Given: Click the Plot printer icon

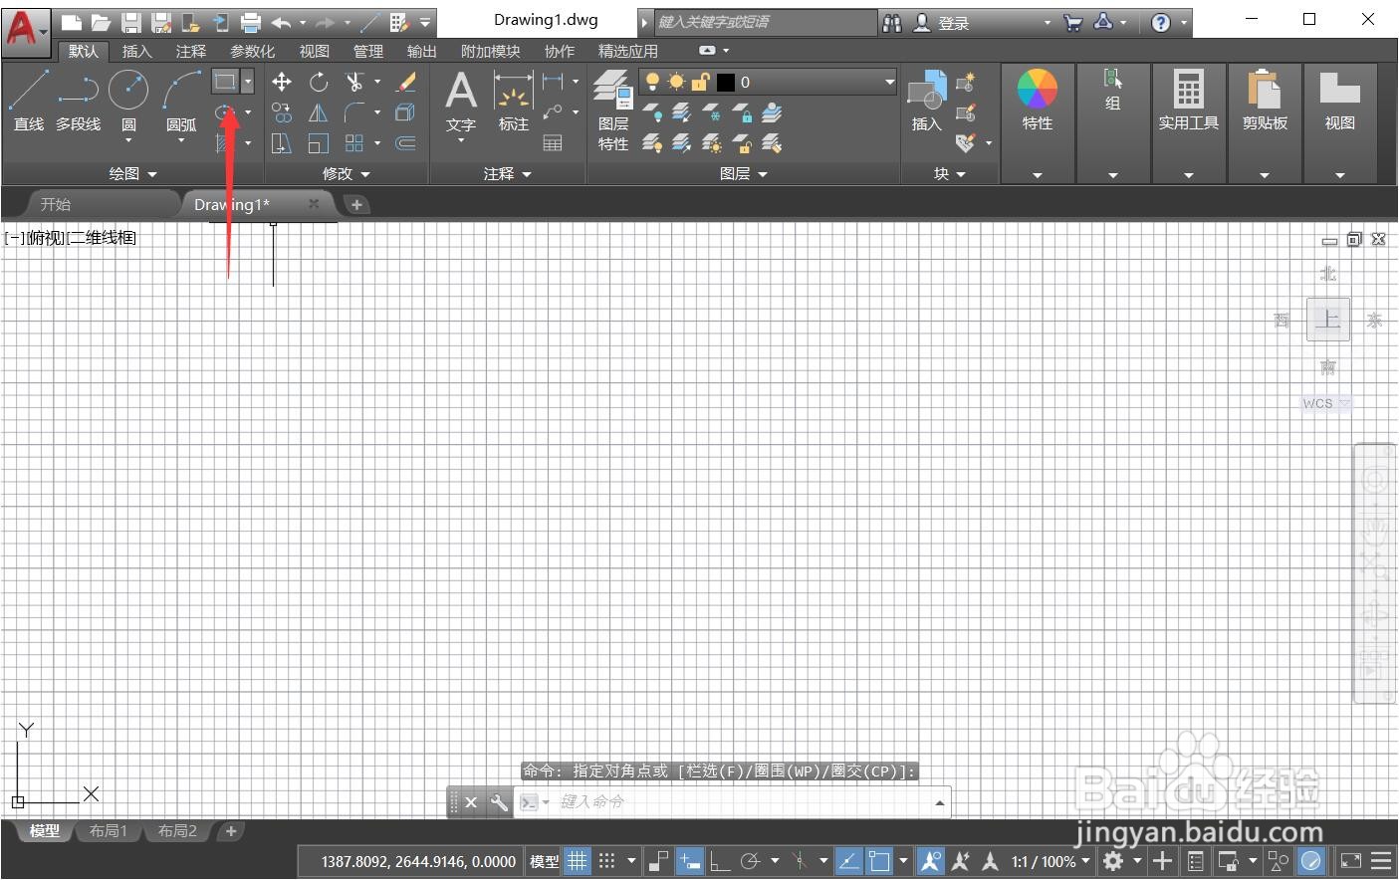Looking at the screenshot, I should (x=251, y=22).
